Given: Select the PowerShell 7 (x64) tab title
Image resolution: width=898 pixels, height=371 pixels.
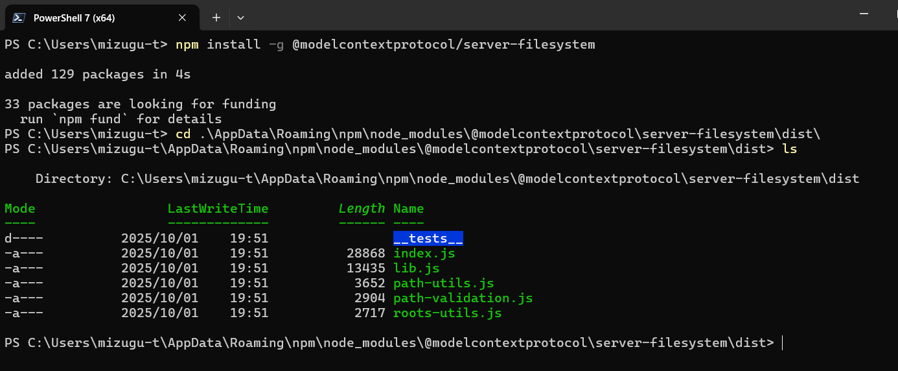Looking at the screenshot, I should point(74,18).
